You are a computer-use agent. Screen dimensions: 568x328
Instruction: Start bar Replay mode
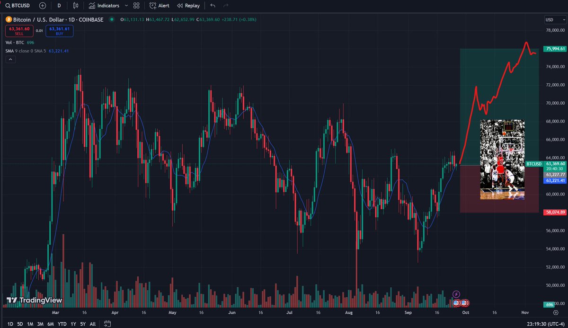coord(188,6)
